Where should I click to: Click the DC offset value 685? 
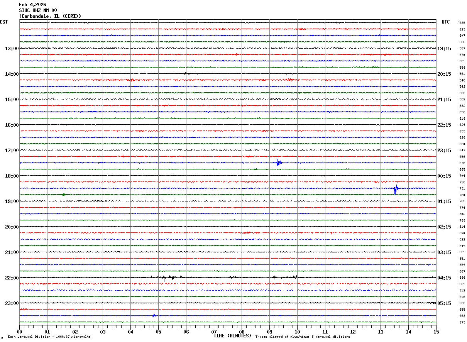[x=462, y=169]
